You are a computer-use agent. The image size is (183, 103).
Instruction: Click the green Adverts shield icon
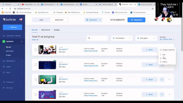pyautogui.click(x=4, y=41)
